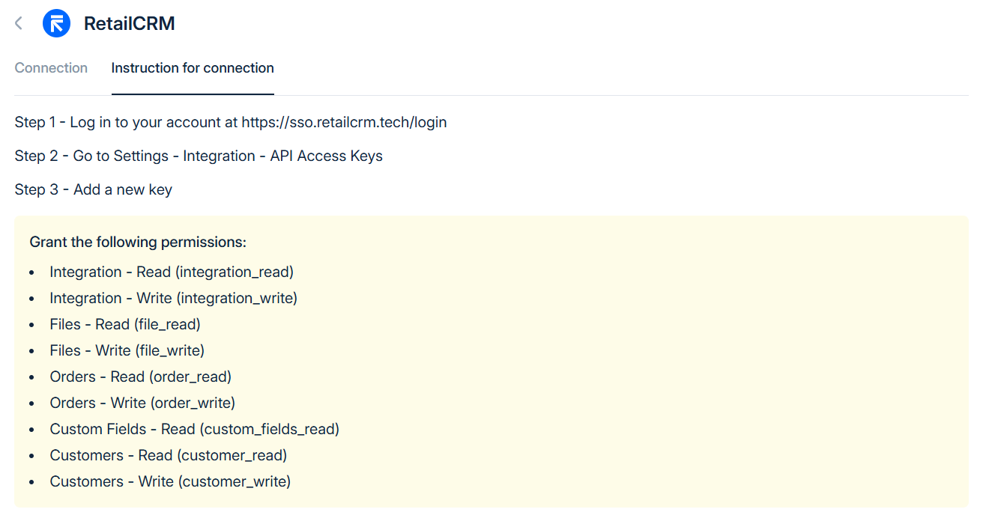Click the RetailCRM page title
986x527 pixels.
pyautogui.click(x=129, y=23)
